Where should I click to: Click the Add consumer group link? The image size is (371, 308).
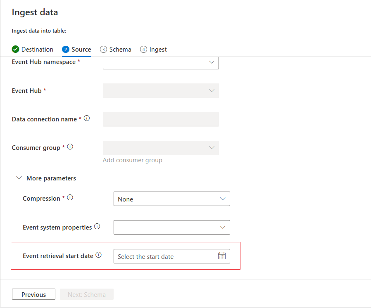point(132,160)
